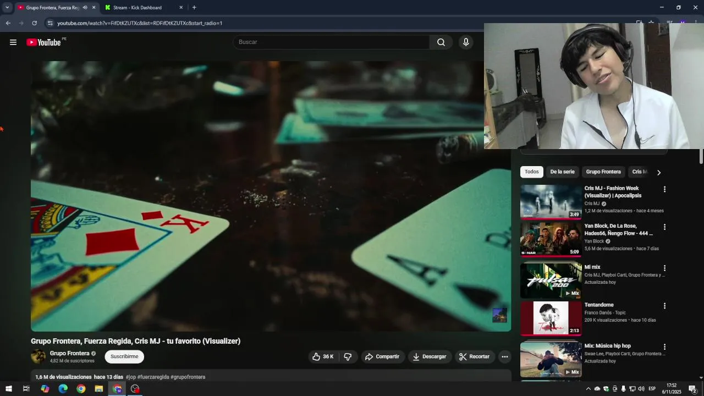Screen dimensions: 704x396
Task: Go to YouTube home via logo
Action: click(43, 42)
